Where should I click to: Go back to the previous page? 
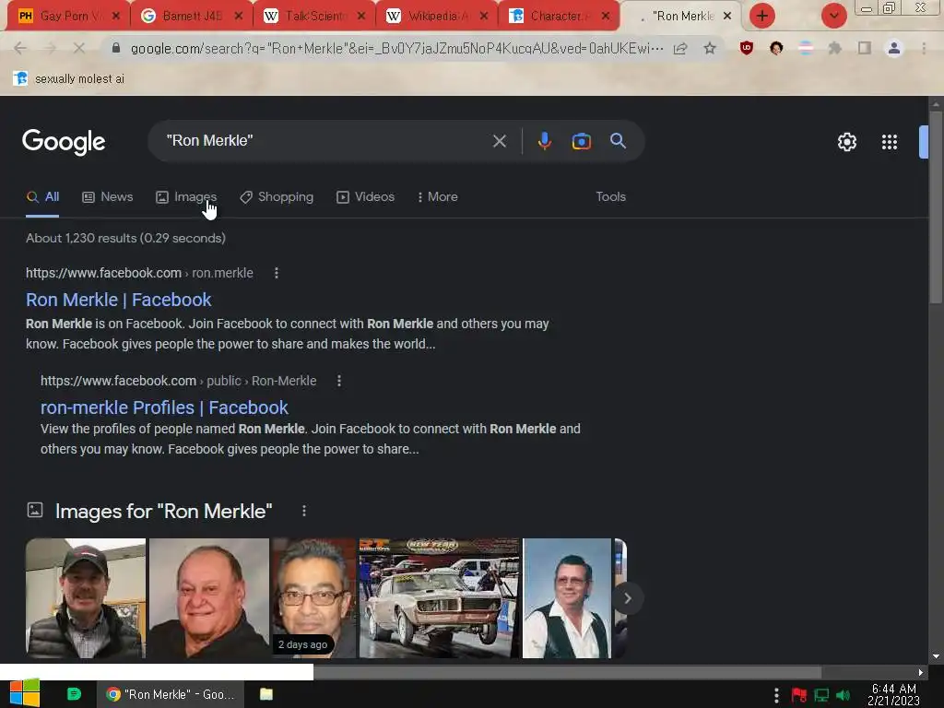coord(20,48)
